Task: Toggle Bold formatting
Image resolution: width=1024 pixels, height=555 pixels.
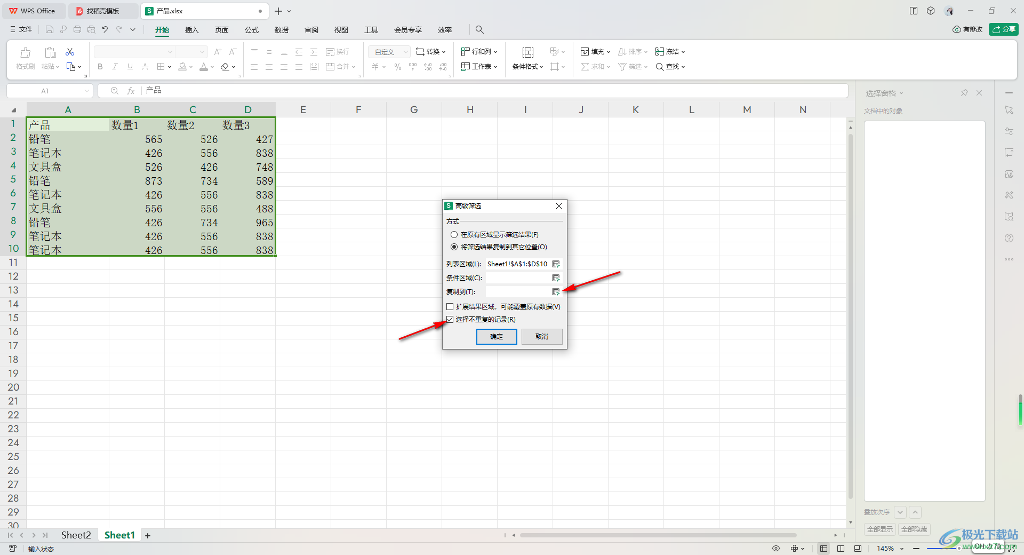Action: [x=100, y=67]
